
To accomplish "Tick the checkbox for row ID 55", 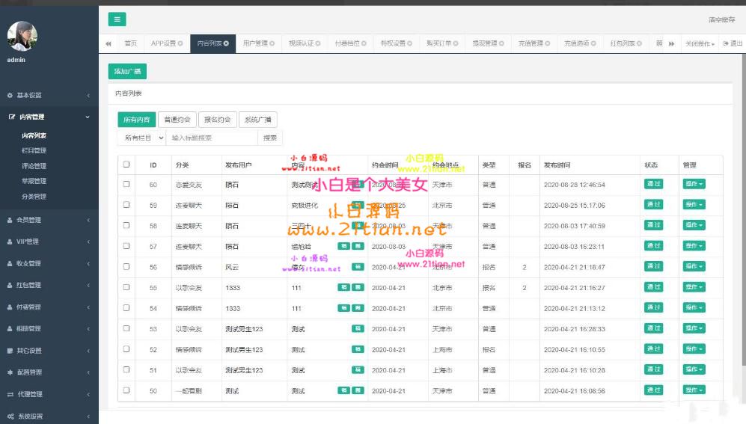I will [x=126, y=287].
